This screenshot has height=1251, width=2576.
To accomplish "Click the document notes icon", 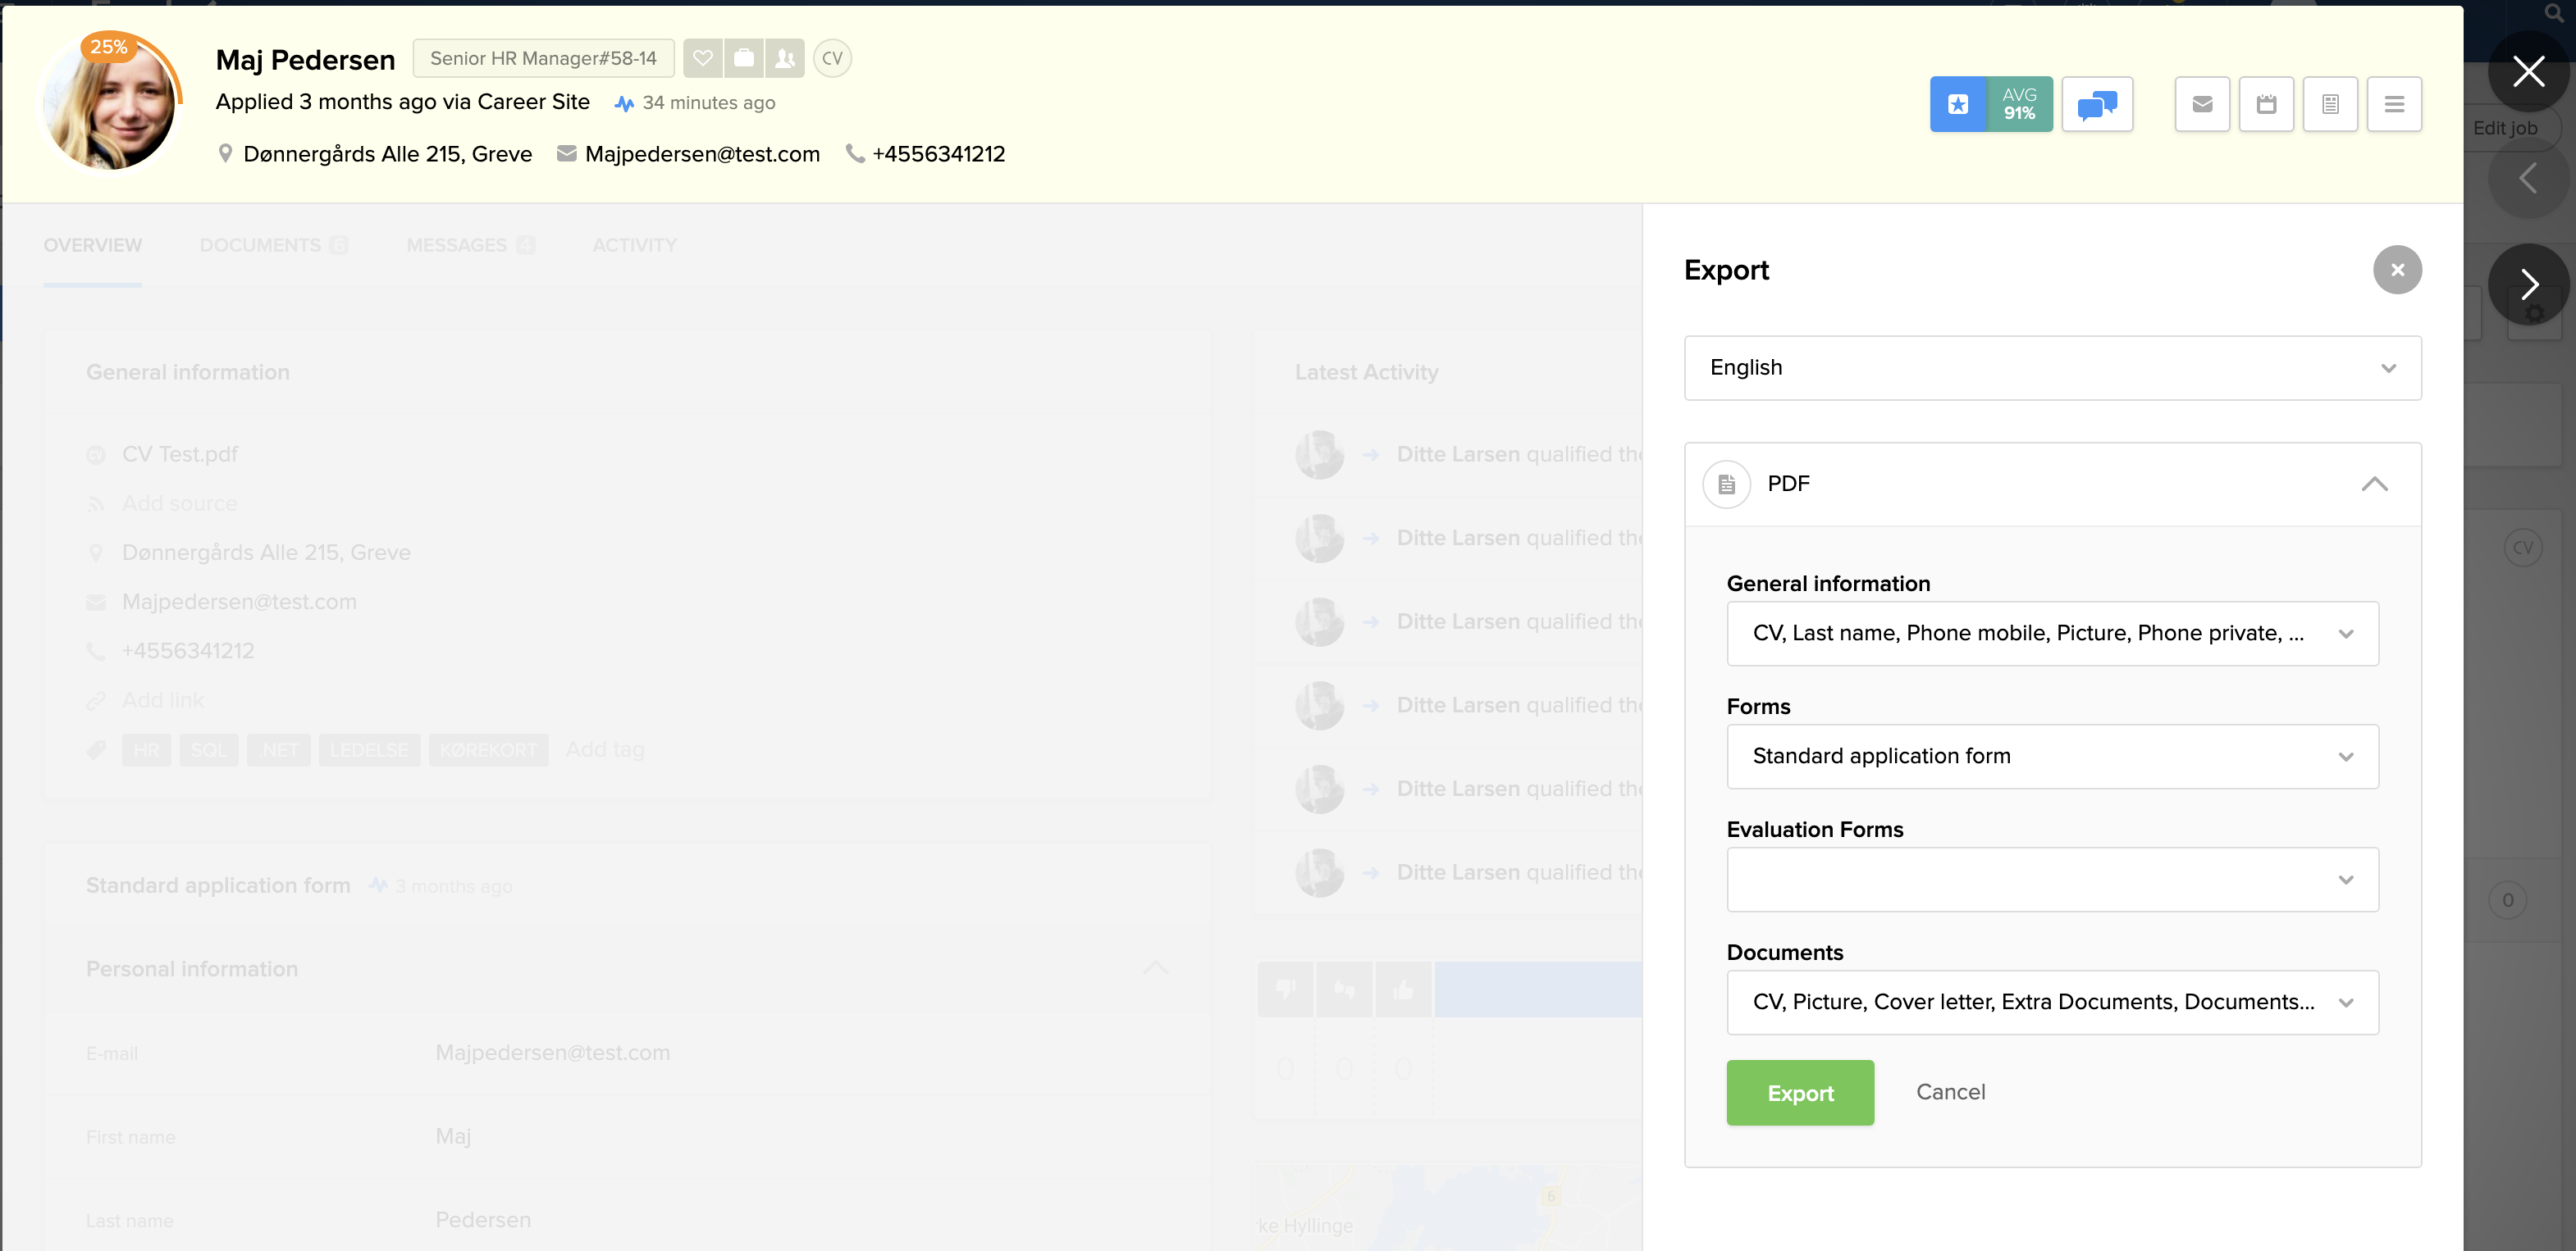I will [2330, 104].
